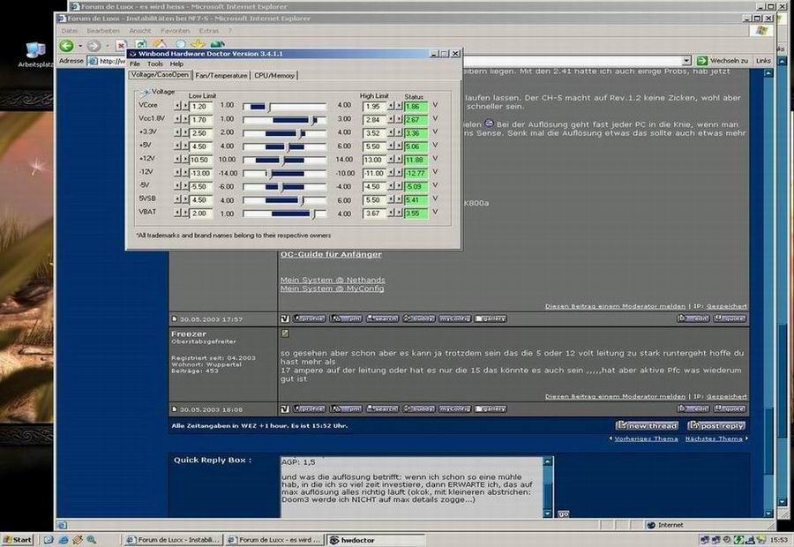
Task: Click edit button in the 17:57 post row
Action: 693,318
